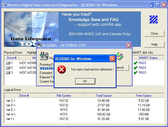Viewport: 168px width, 127px height.
Task: Close the DLGDIAG for Windows error dialog
Action: click(x=112, y=59)
